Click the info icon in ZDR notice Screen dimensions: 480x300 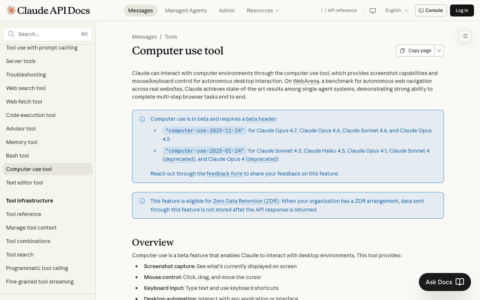pyautogui.click(x=142, y=201)
